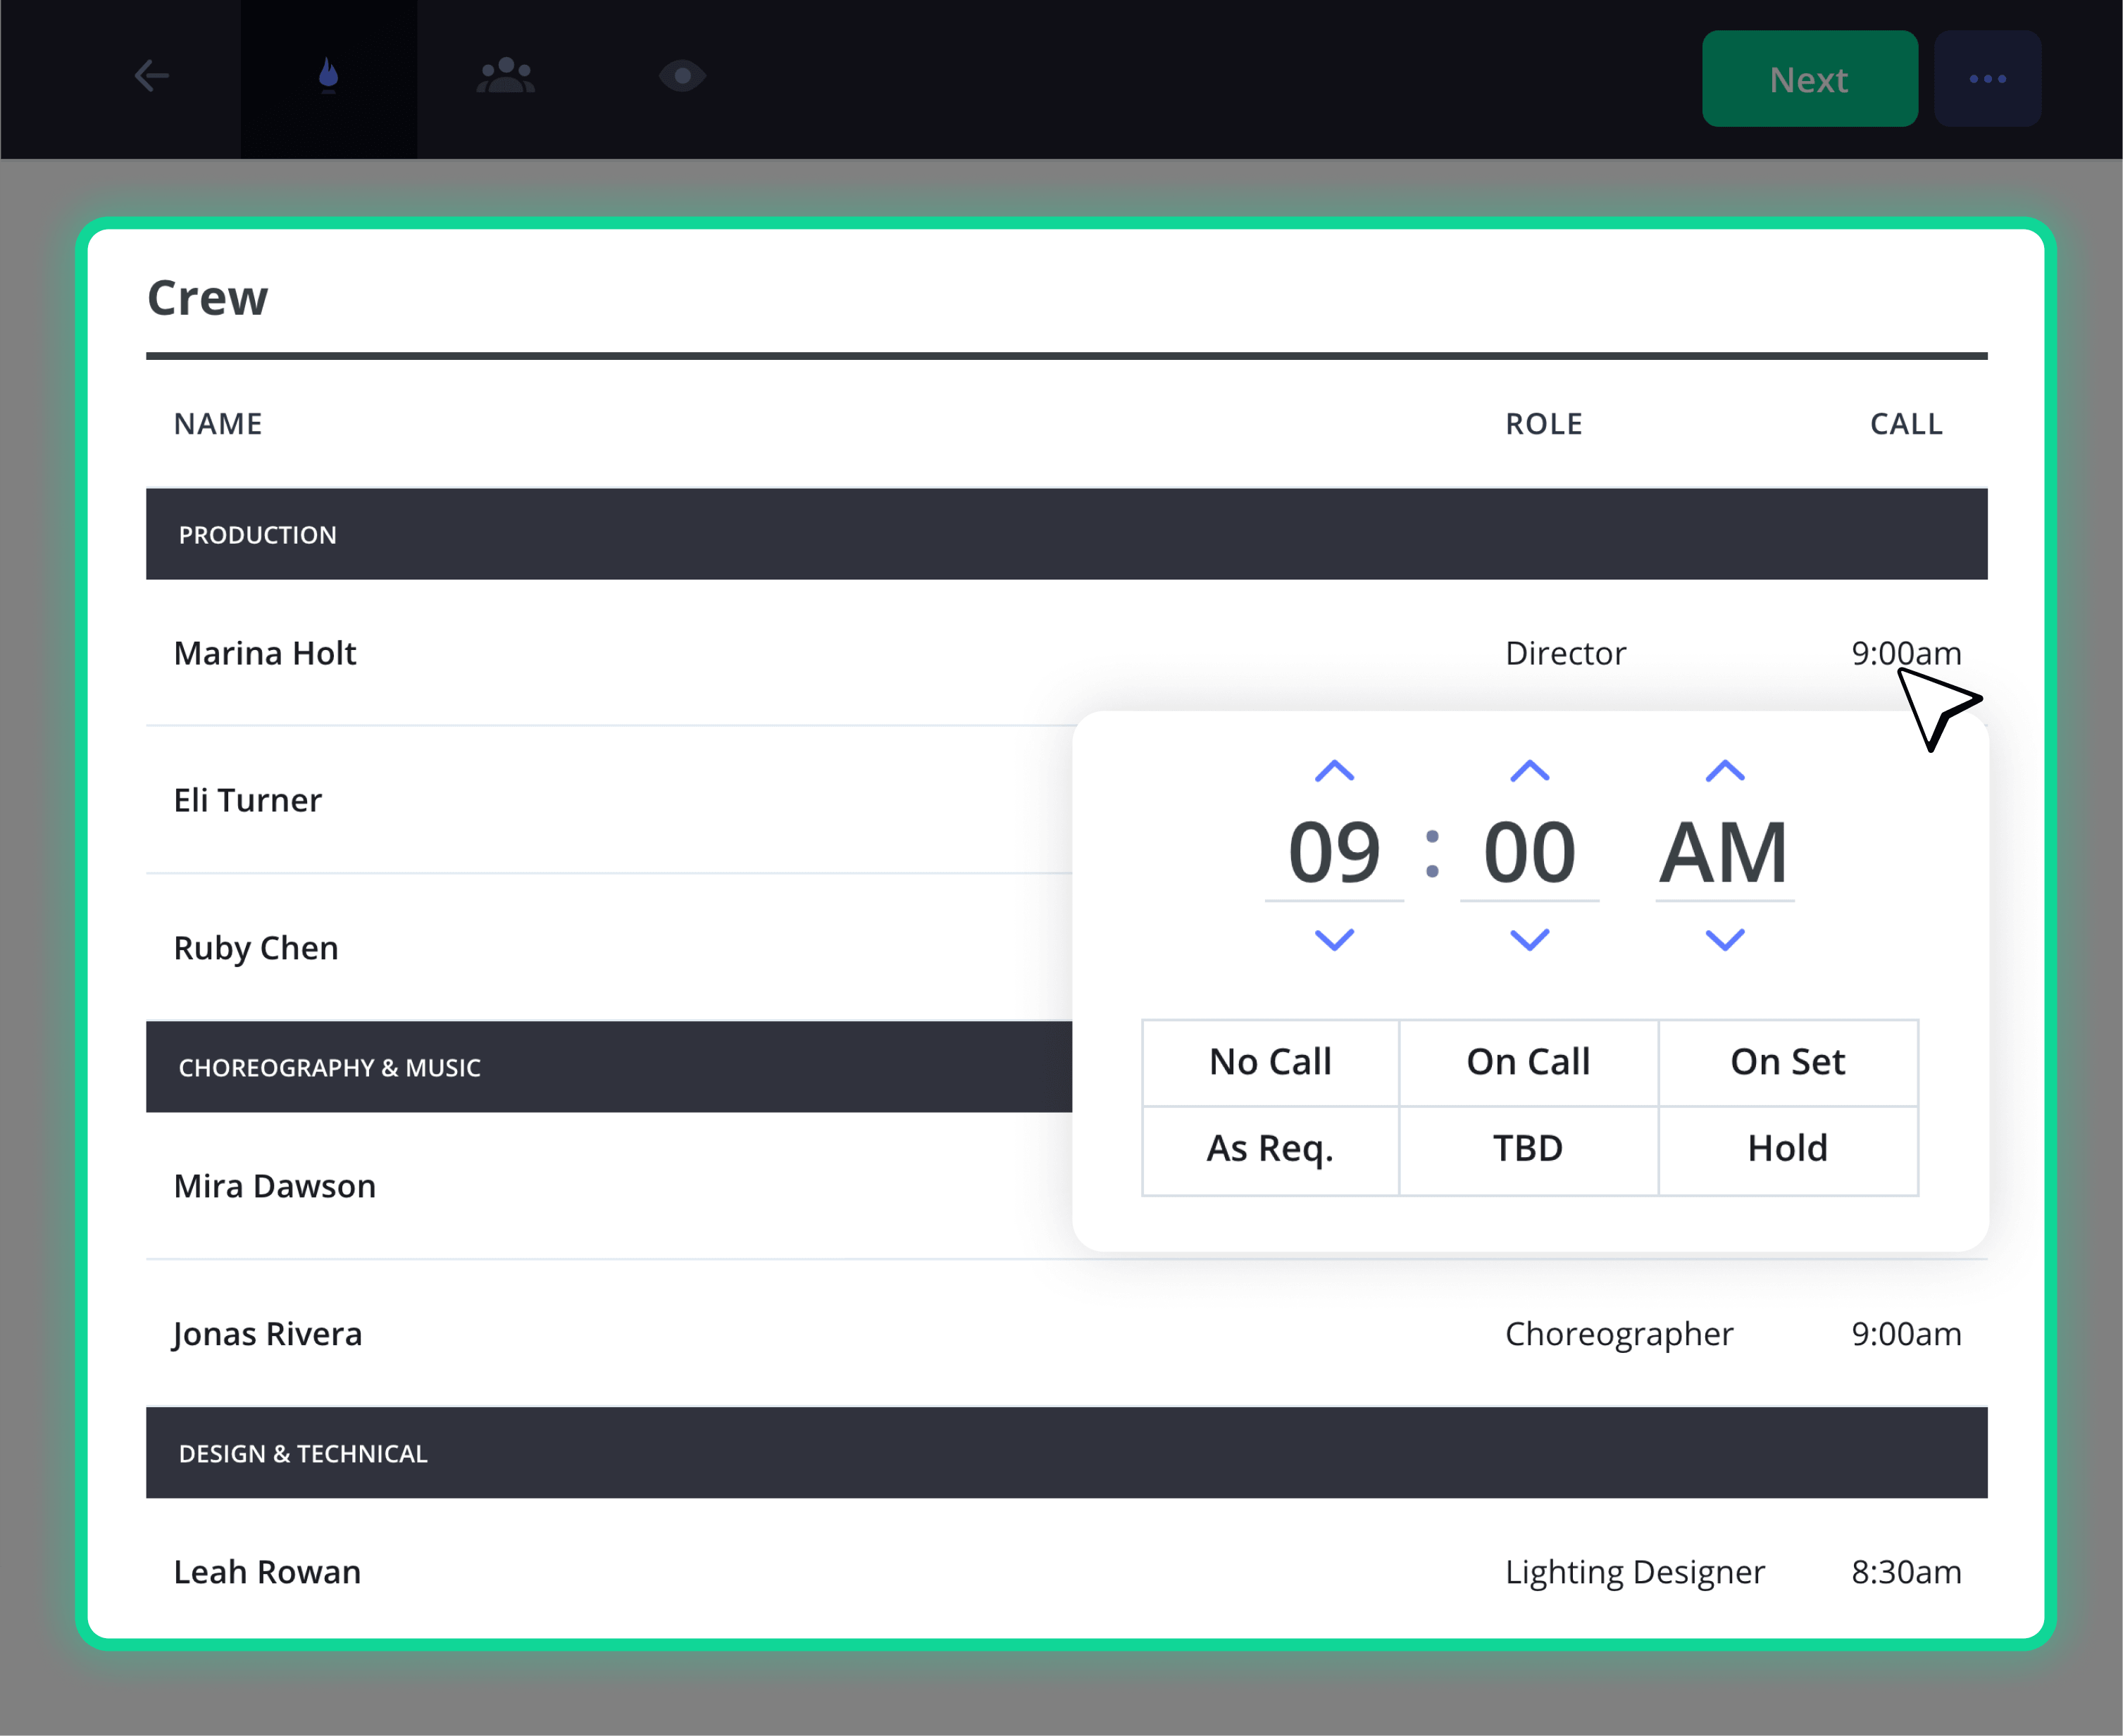Go back with the left arrow icon
This screenshot has width=2123, height=1736.
coord(152,76)
